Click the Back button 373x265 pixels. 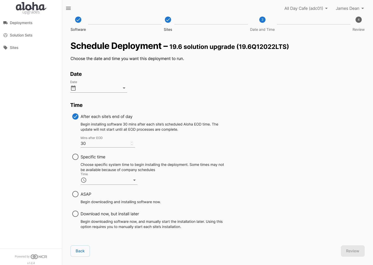80,251
